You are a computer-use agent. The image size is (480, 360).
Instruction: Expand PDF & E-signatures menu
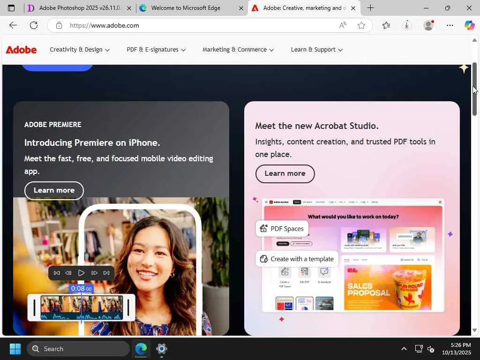click(x=156, y=50)
